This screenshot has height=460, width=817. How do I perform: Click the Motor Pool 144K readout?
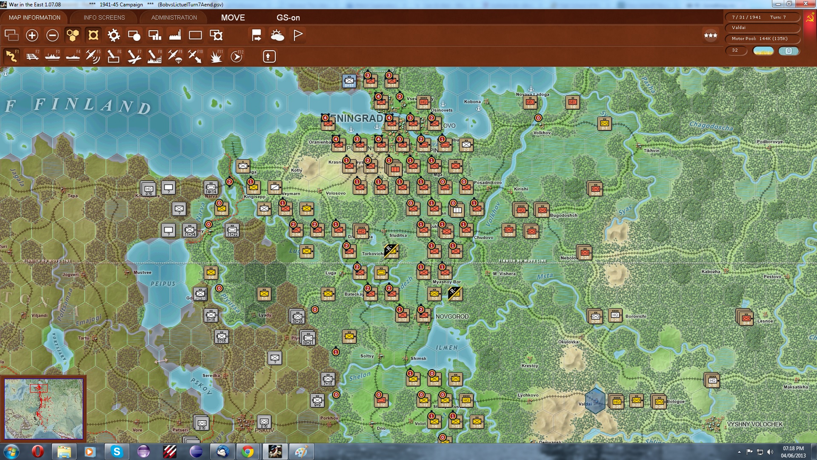[x=762, y=39]
